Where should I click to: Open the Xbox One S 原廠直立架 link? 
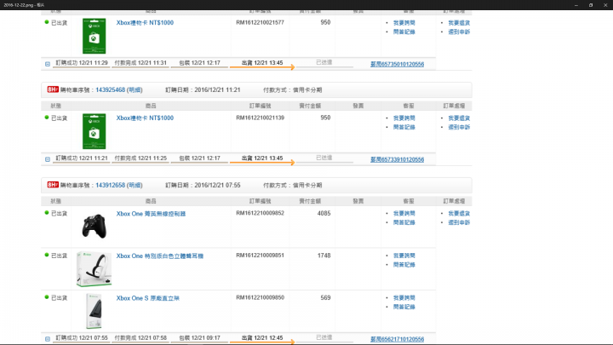click(x=148, y=298)
